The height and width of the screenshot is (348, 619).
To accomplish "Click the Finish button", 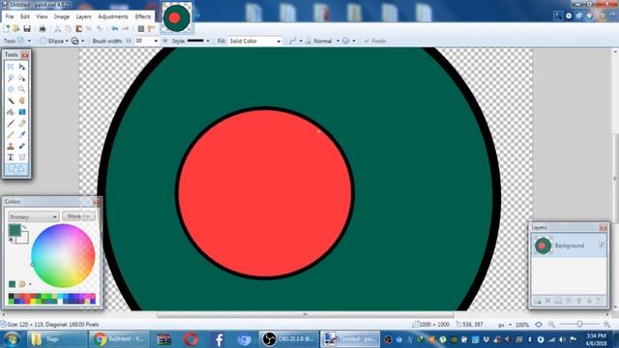I will coord(374,41).
